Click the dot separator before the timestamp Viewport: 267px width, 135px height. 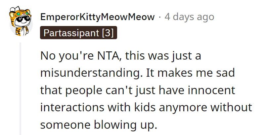[159, 17]
